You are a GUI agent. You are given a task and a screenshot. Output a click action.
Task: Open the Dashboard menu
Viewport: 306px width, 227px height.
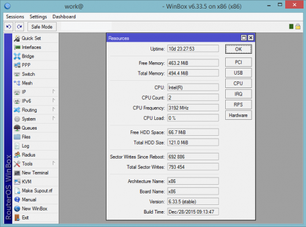[x=64, y=17]
